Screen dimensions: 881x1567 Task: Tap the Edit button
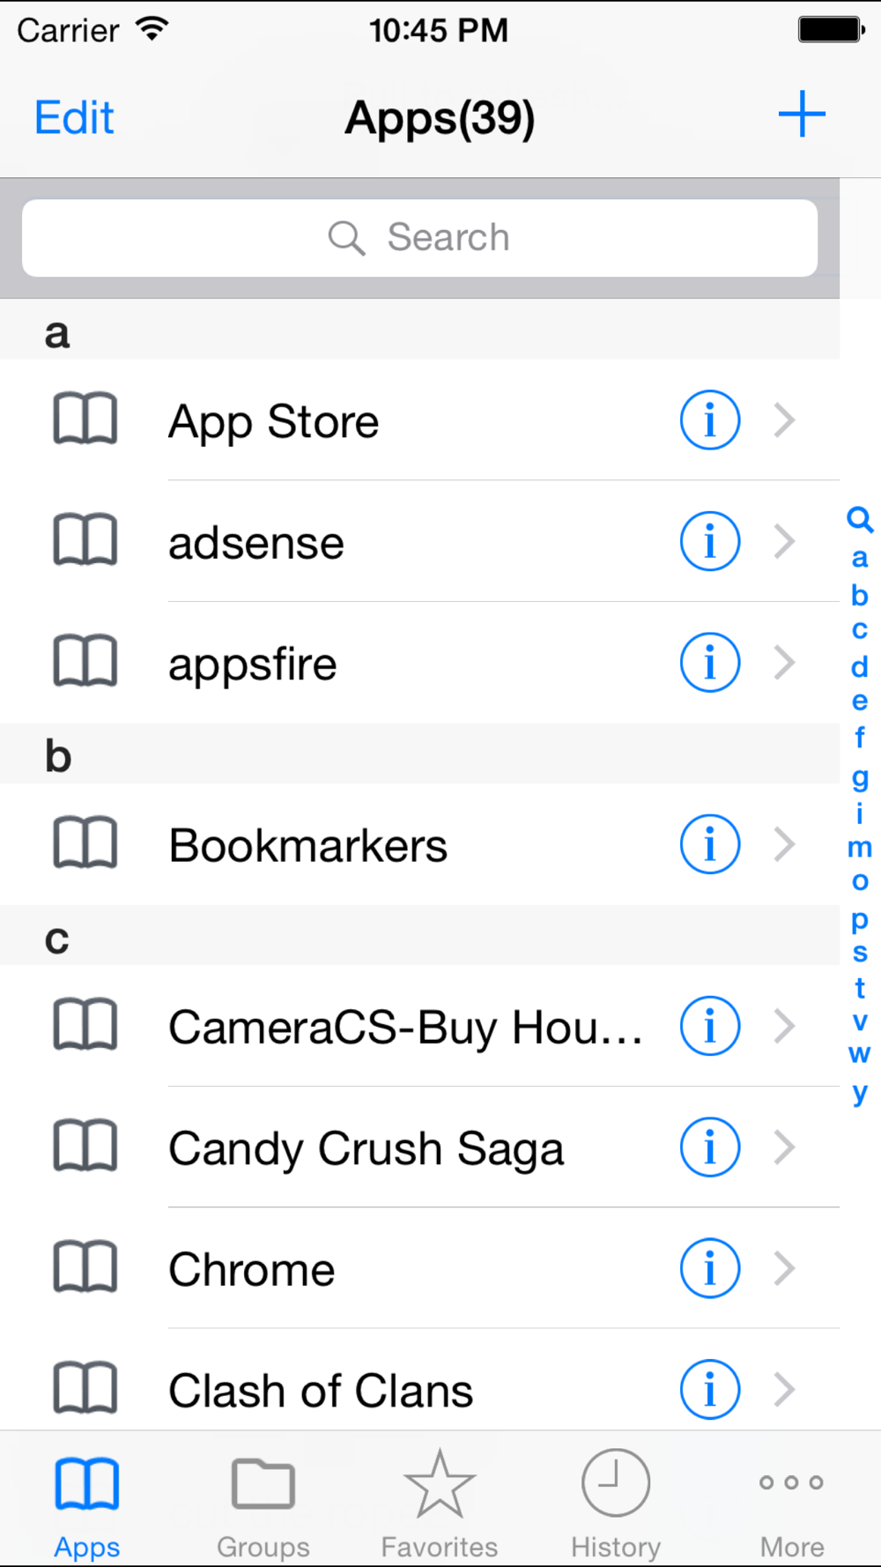[74, 117]
